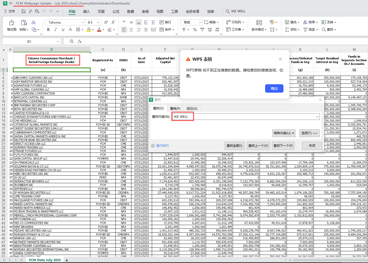
Task: Click the 选项(T) >> button
Action: click(x=309, y=133)
